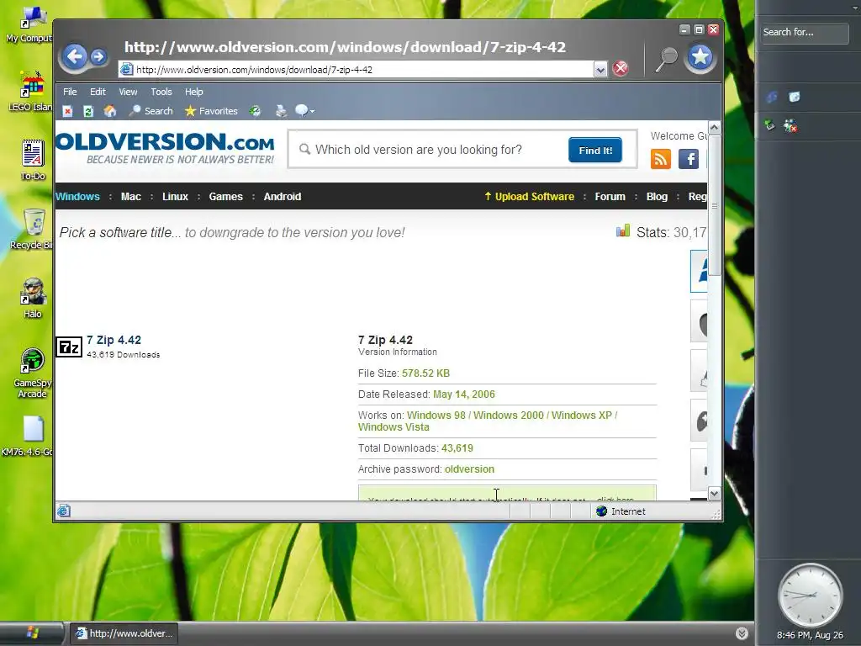Stop loading with the red X beside address bar
The image size is (861, 646).
621,69
